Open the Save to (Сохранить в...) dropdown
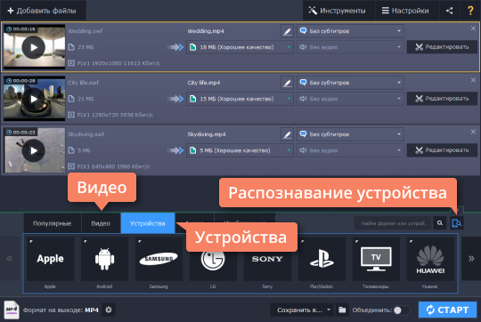This screenshot has width=481, height=322. point(302,310)
